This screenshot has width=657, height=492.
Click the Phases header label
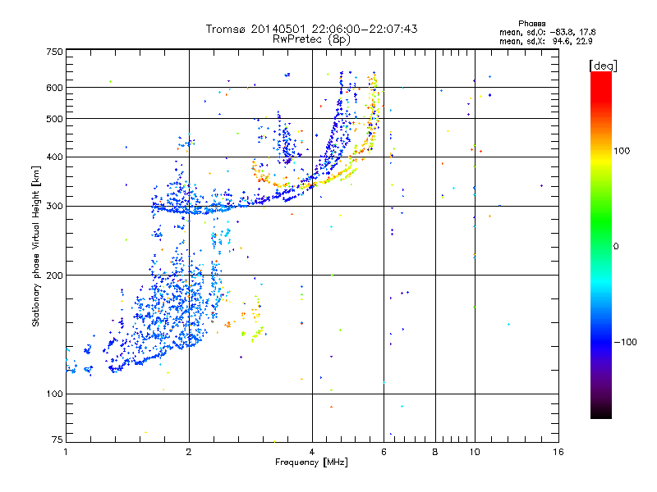[531, 24]
